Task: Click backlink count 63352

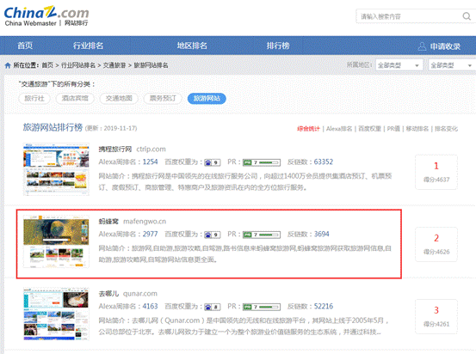Action: click(x=324, y=162)
